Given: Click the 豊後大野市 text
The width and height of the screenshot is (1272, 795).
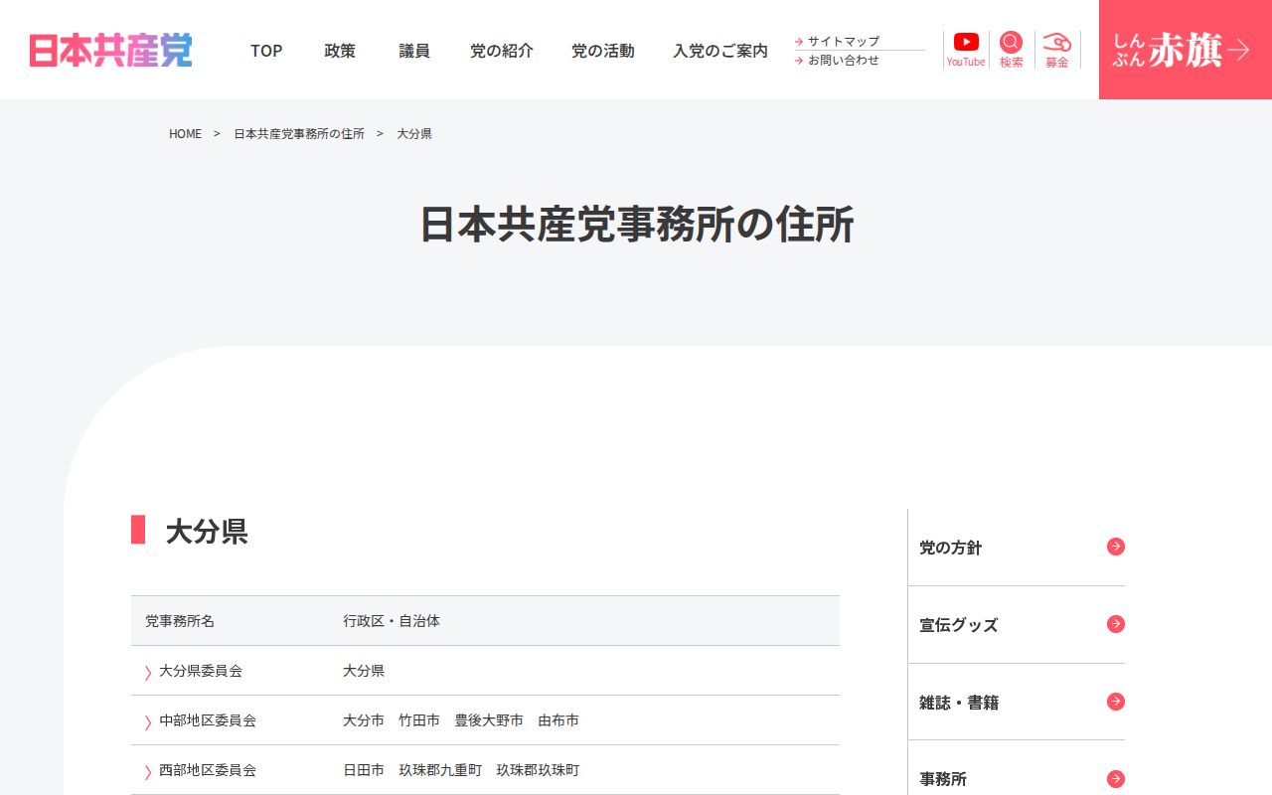Looking at the screenshot, I should coord(489,720).
